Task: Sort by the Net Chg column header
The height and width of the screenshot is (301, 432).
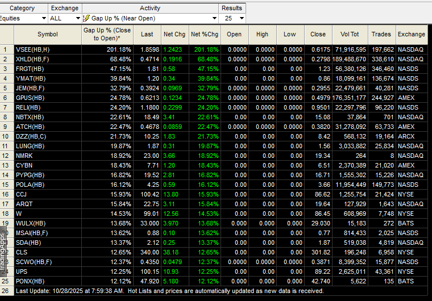Action: point(175,35)
